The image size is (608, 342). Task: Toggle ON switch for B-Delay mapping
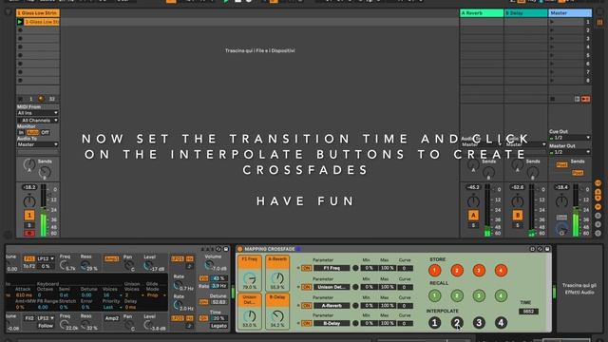click(x=306, y=323)
